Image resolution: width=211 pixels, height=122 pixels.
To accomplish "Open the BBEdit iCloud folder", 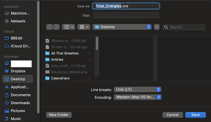I will point(18,38).
